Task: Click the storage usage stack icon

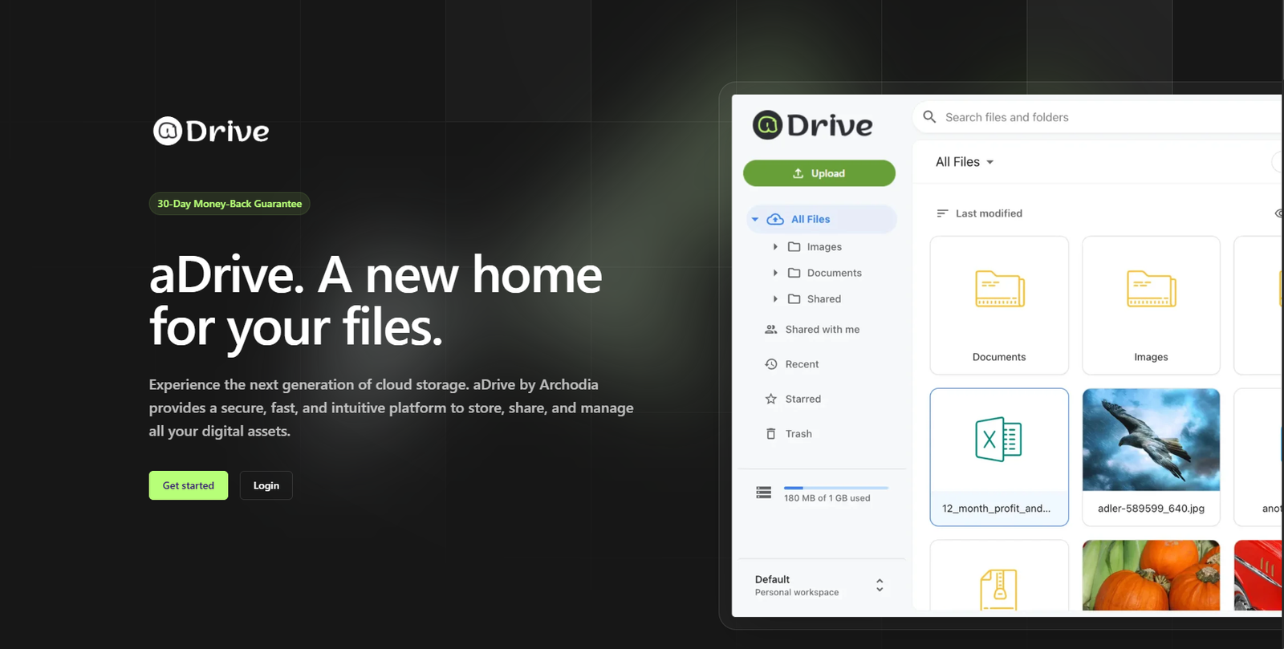Action: click(763, 493)
